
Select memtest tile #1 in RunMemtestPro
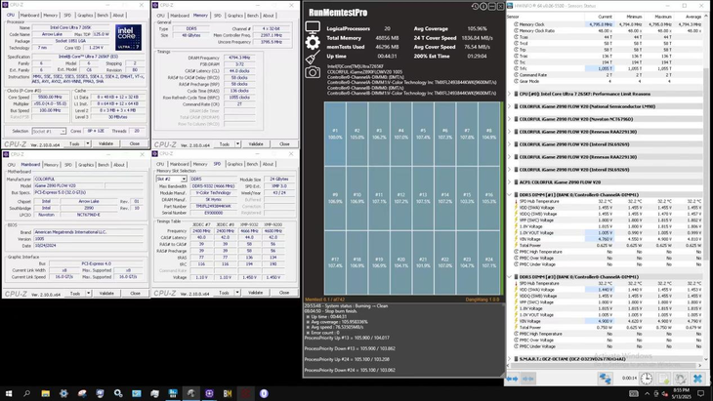tap(335, 134)
